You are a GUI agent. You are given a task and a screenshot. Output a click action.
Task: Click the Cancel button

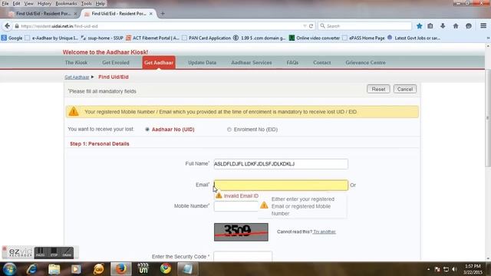point(405,89)
